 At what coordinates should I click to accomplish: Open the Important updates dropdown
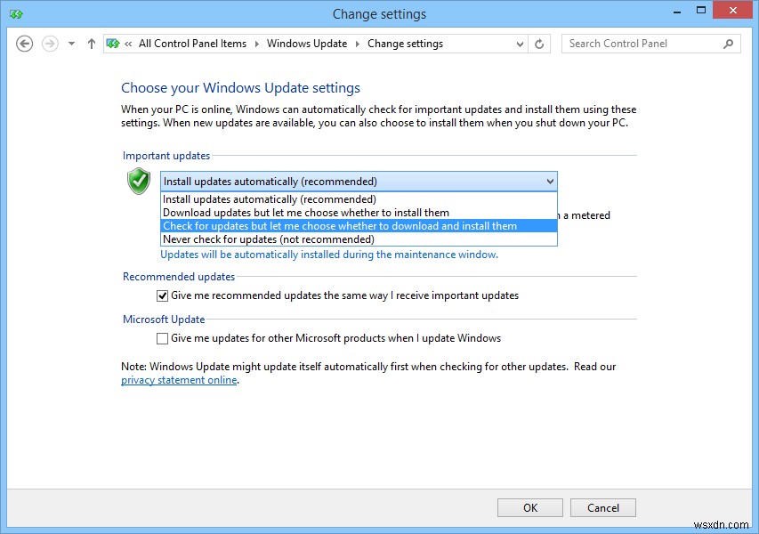[550, 181]
